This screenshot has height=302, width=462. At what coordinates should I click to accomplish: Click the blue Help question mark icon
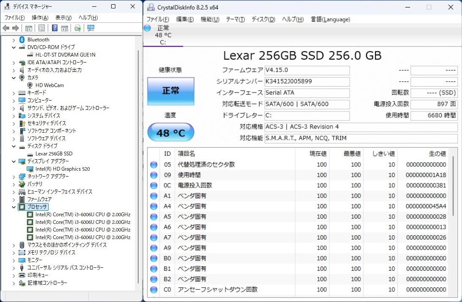(55, 28)
